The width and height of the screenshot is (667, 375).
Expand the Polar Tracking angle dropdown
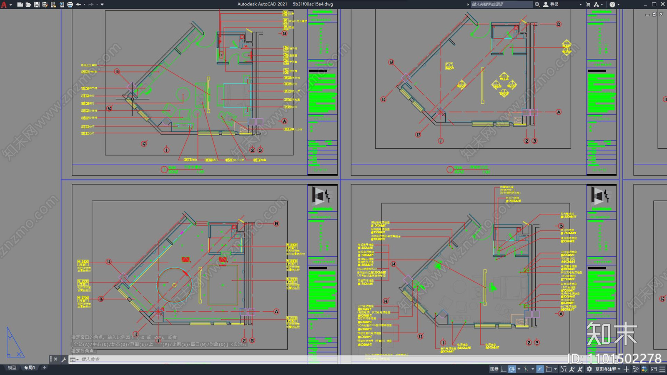coord(519,369)
